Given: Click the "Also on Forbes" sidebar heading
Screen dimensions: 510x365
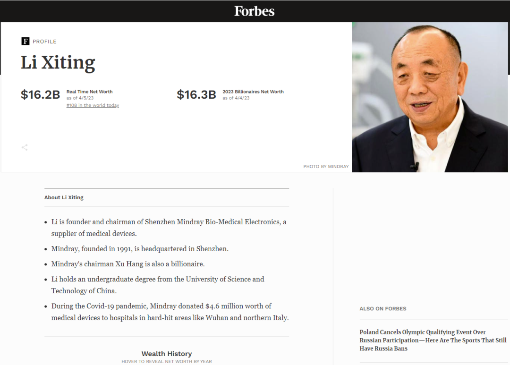Looking at the screenshot, I should tap(382, 308).
